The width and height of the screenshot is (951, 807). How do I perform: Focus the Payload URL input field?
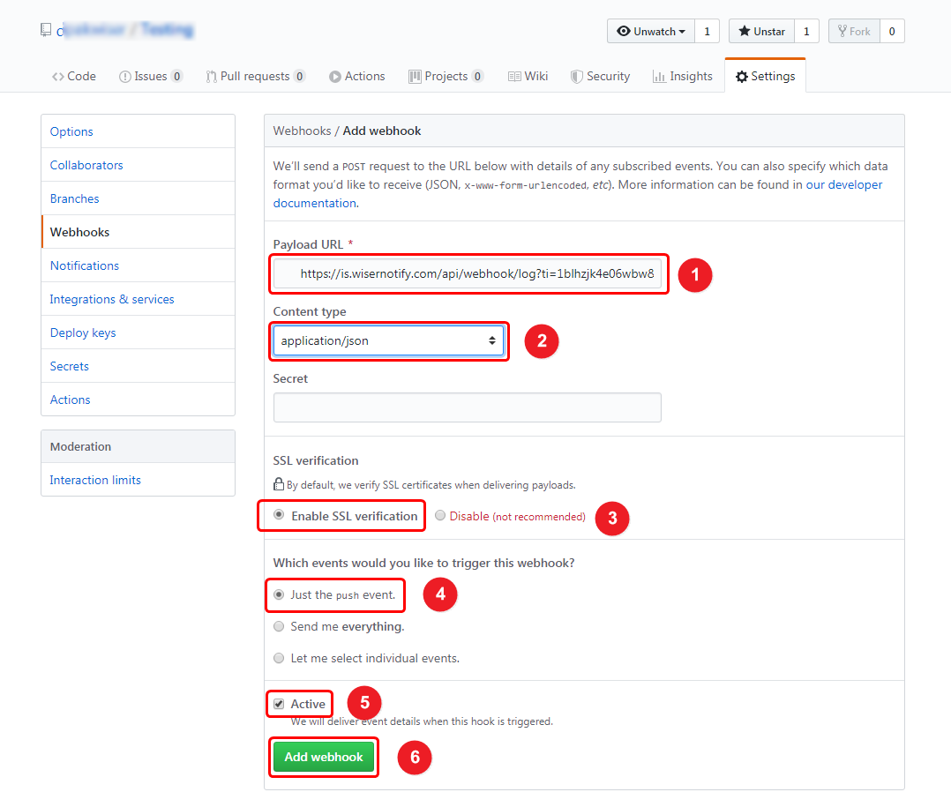pos(467,273)
